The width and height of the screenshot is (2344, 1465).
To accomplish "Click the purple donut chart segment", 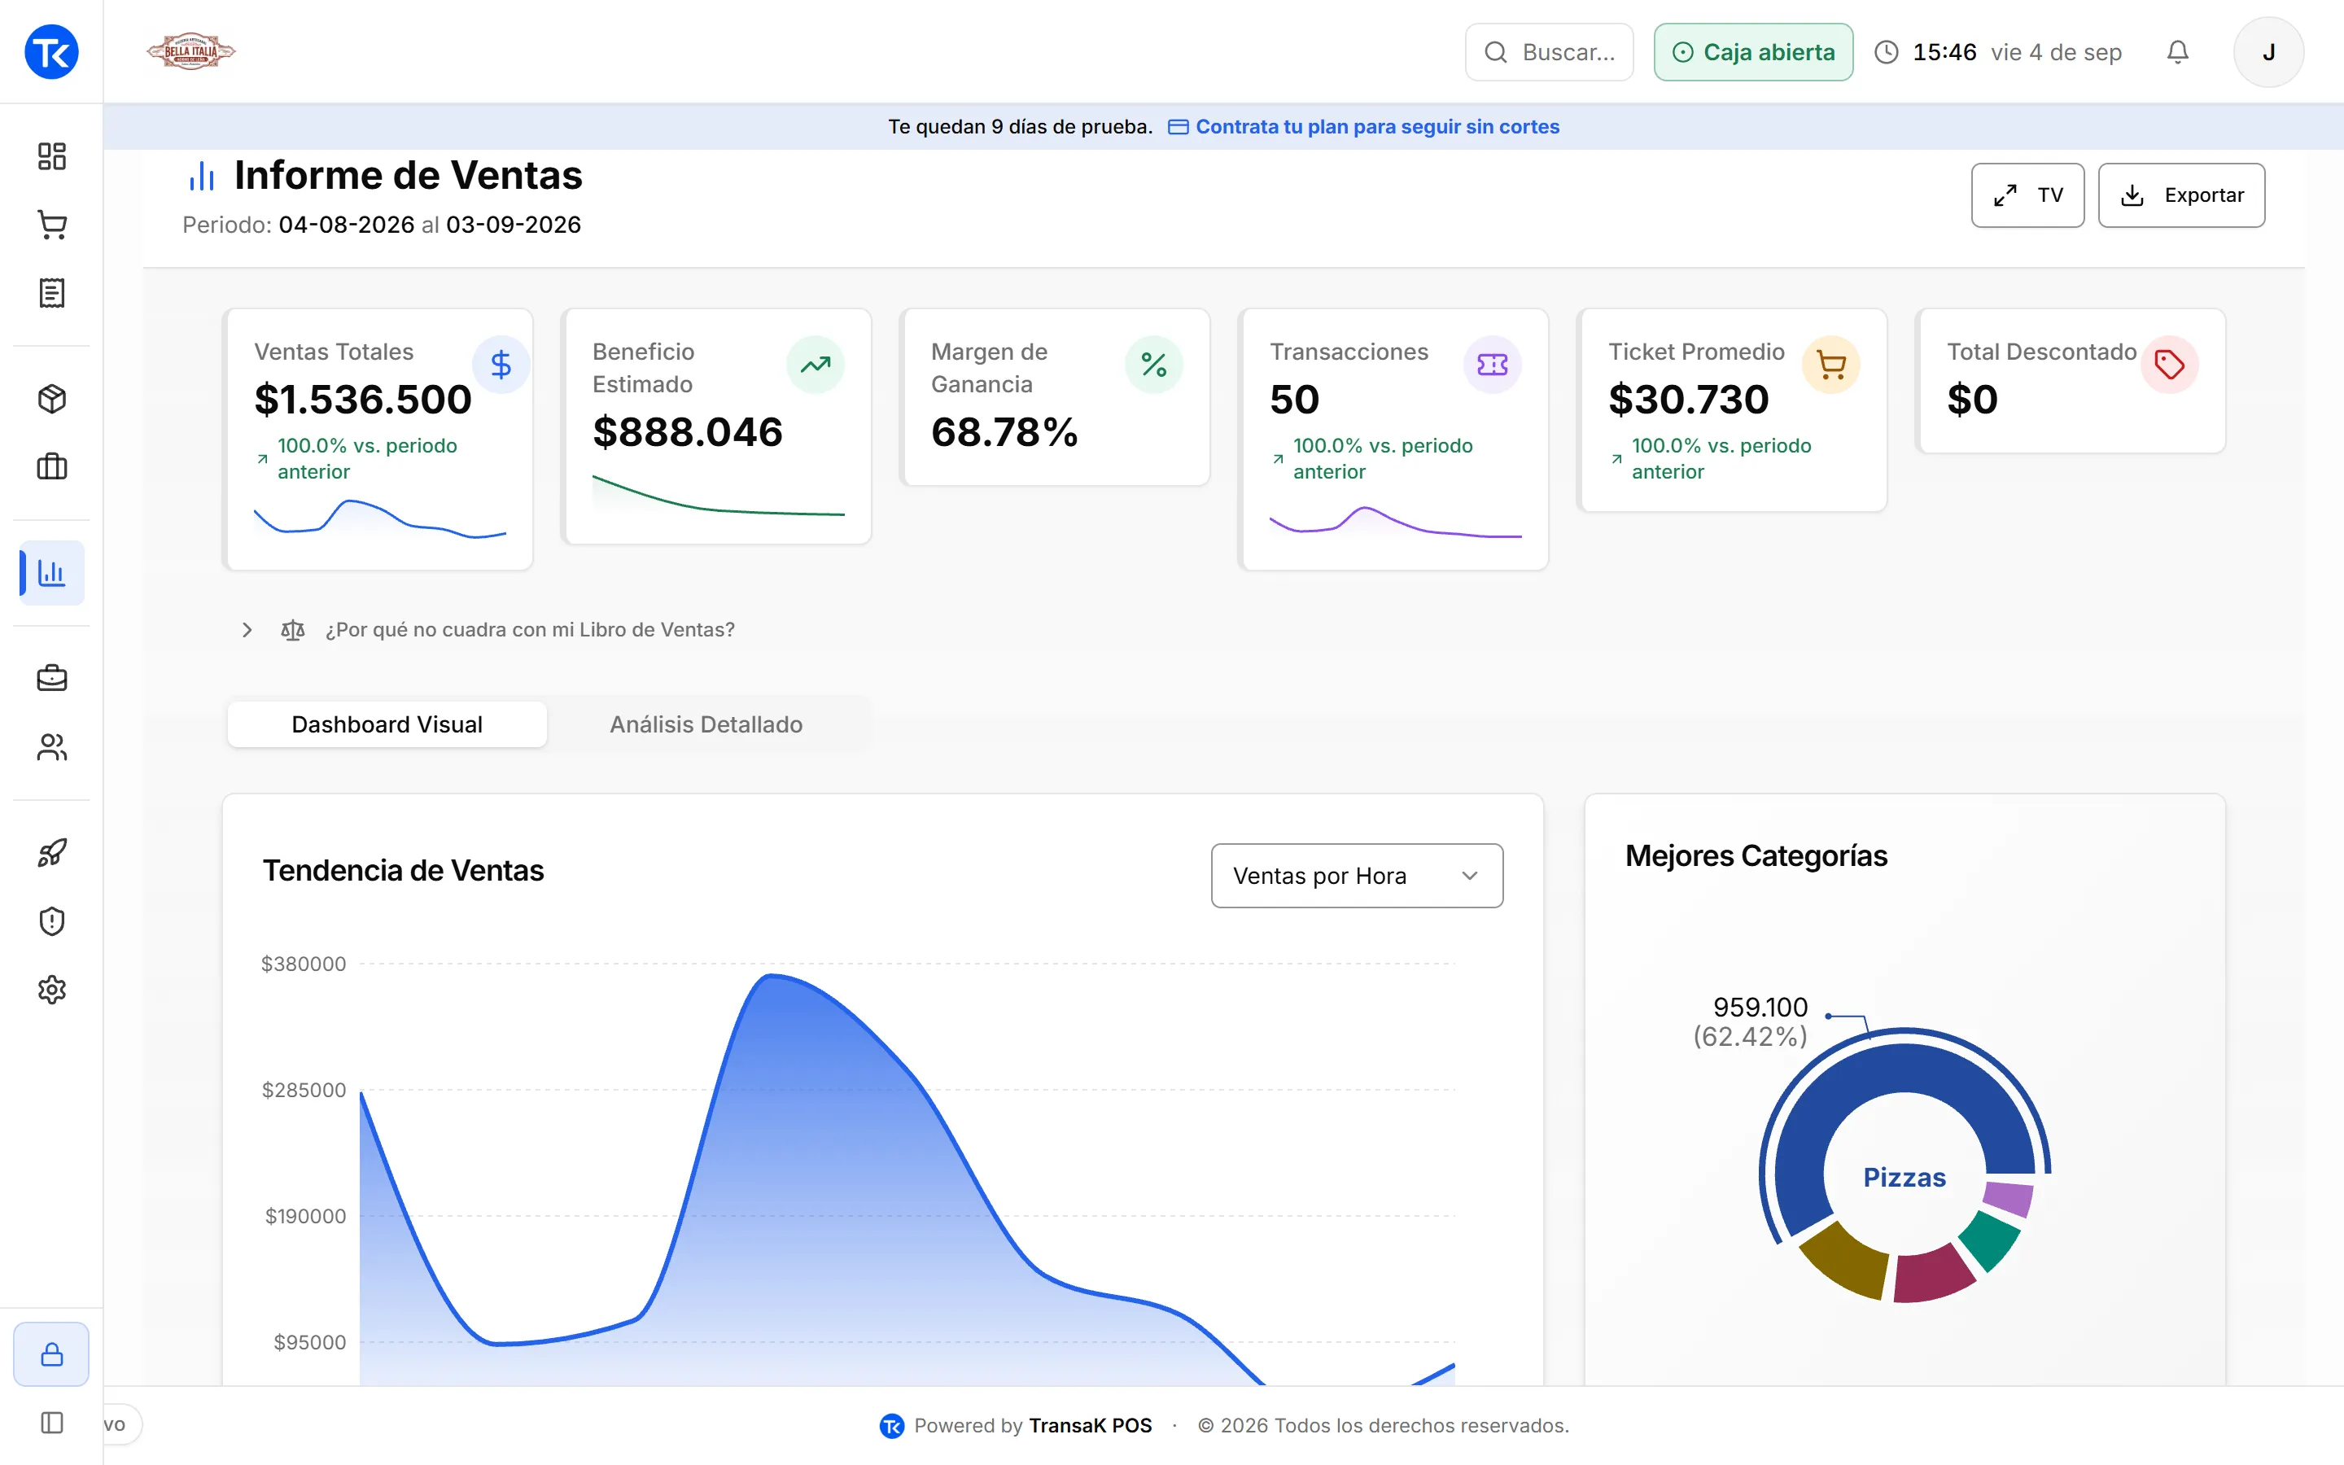I will coord(2008,1199).
